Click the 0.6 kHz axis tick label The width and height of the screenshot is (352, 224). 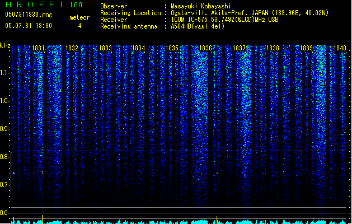(x=4, y=213)
